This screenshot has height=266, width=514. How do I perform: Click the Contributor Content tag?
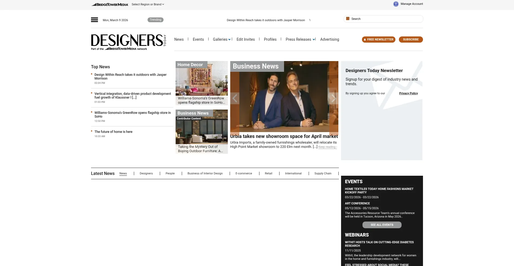click(x=189, y=118)
